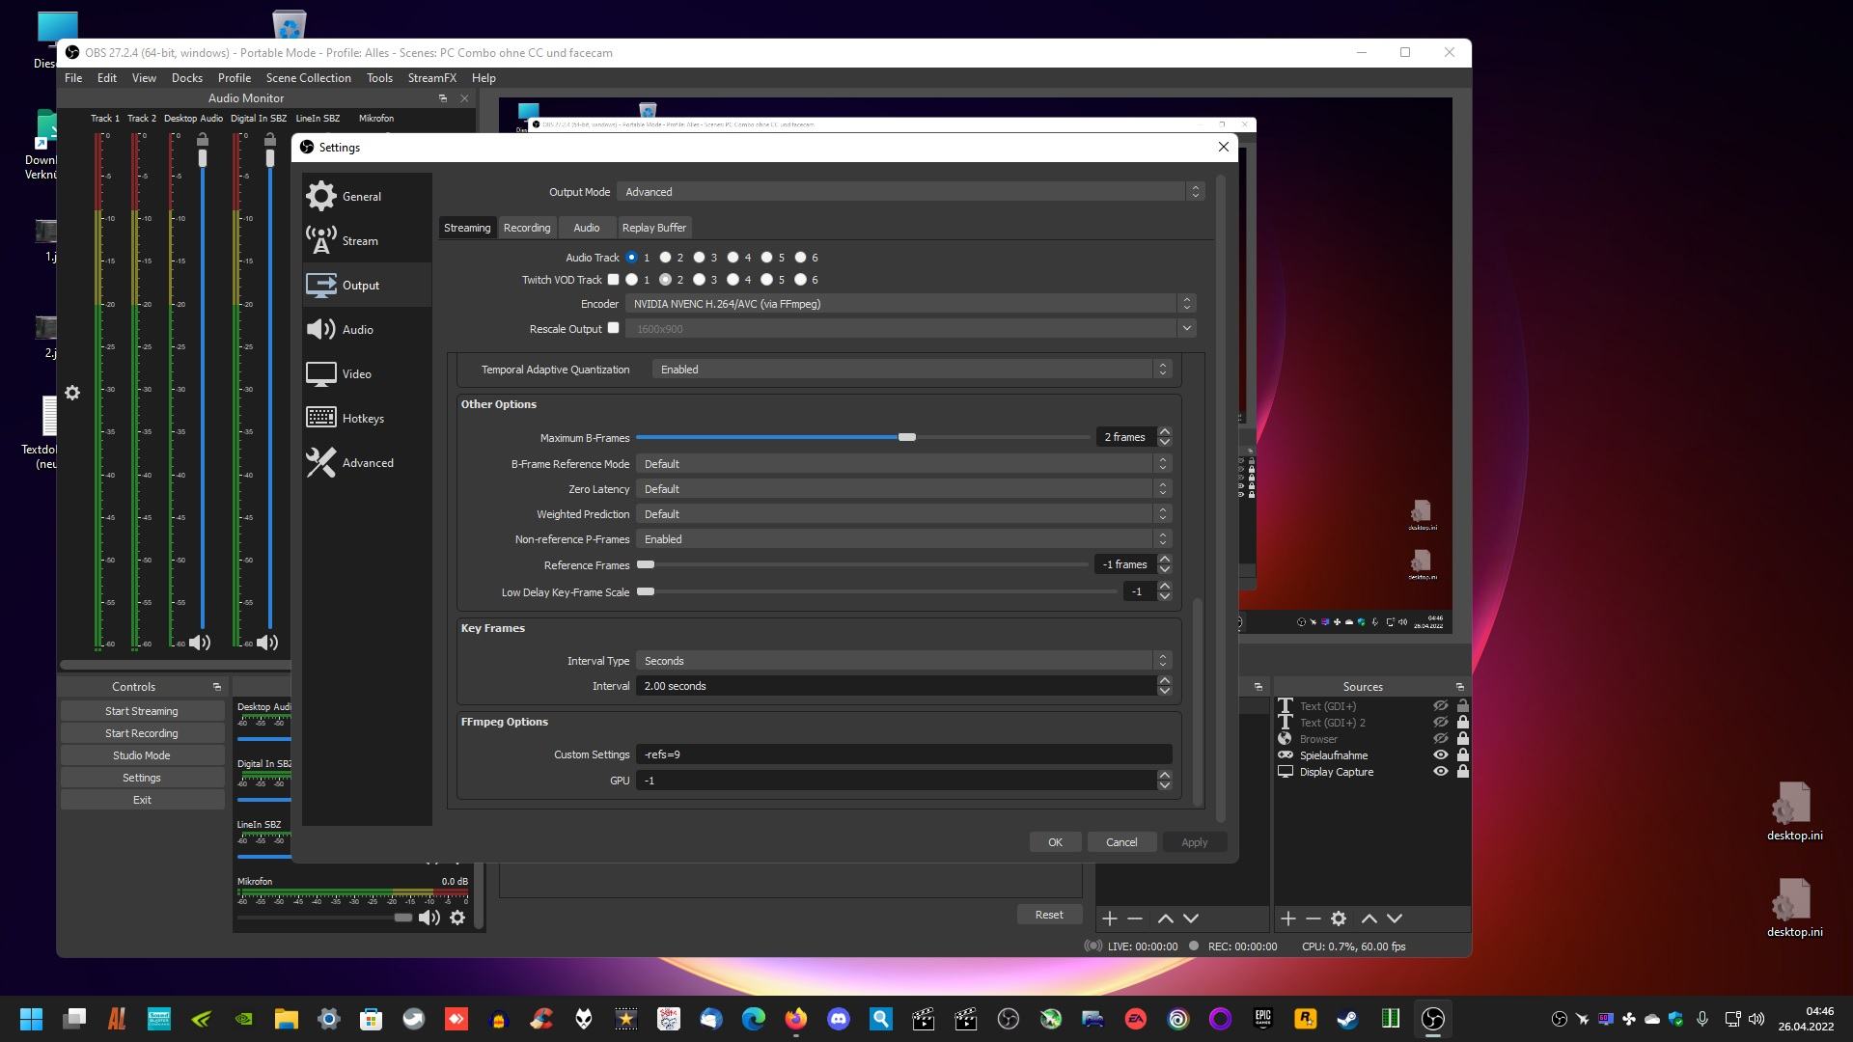Image resolution: width=1853 pixels, height=1042 pixels.
Task: Open the Advanced settings section
Action: (368, 463)
